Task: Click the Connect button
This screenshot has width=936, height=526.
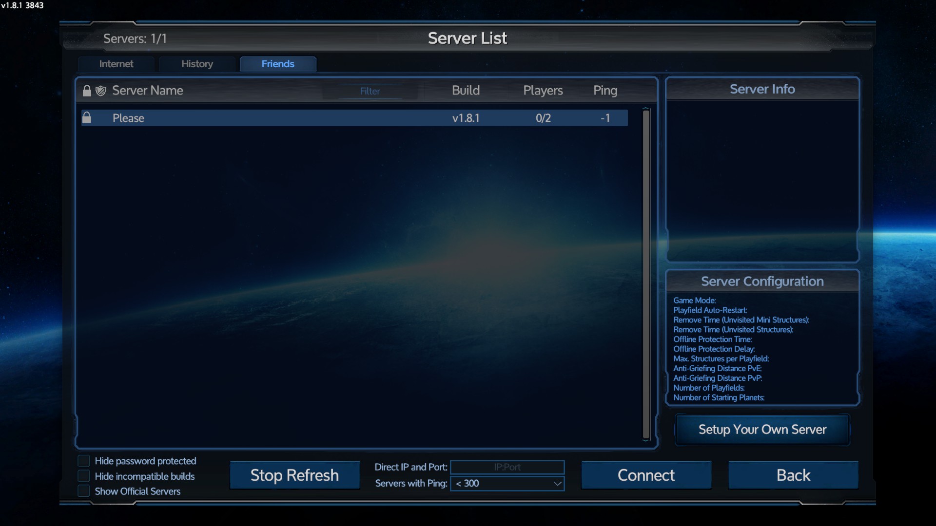Action: point(646,475)
